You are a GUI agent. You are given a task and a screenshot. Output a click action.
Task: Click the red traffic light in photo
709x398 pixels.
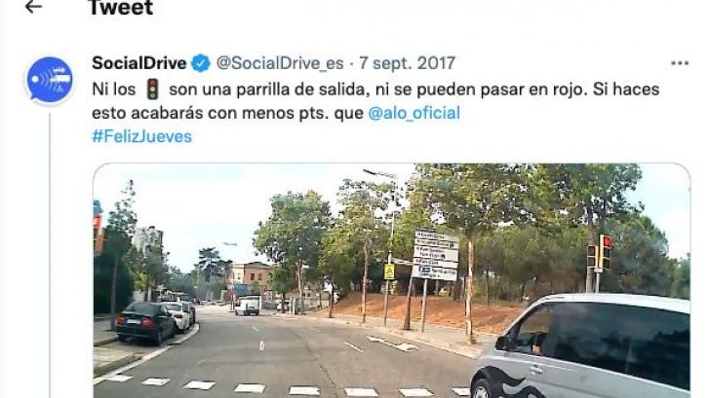tap(606, 251)
